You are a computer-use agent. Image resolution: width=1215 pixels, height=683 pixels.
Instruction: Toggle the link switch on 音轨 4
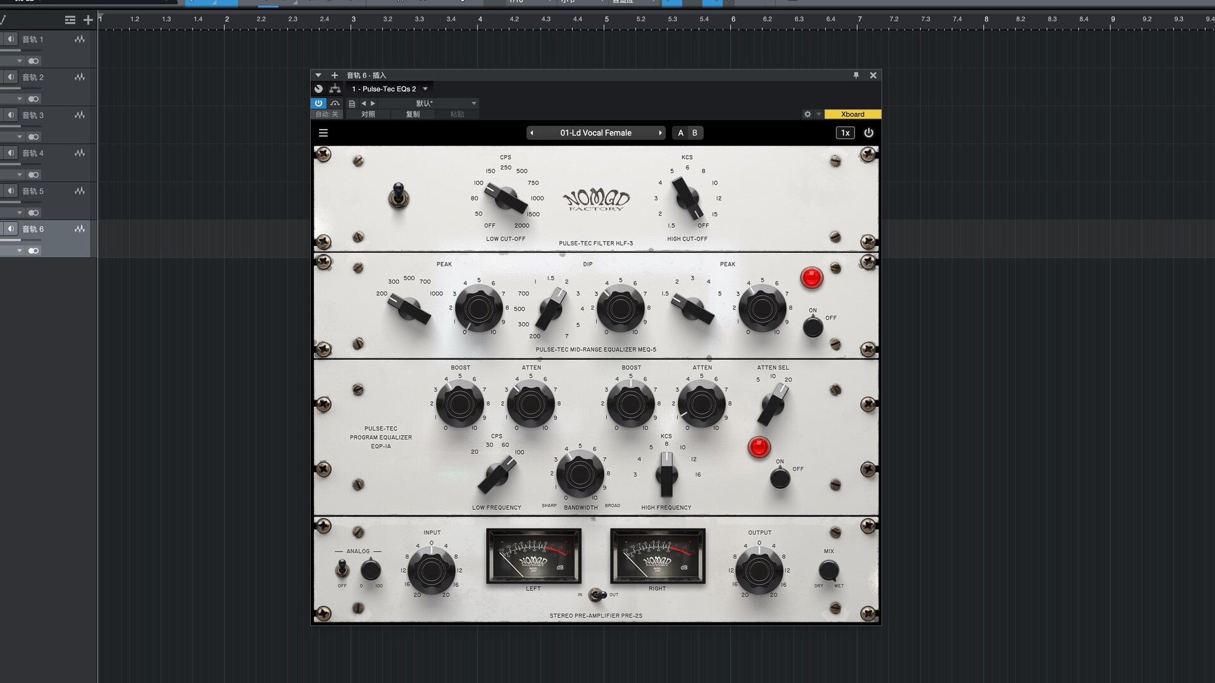tap(34, 175)
